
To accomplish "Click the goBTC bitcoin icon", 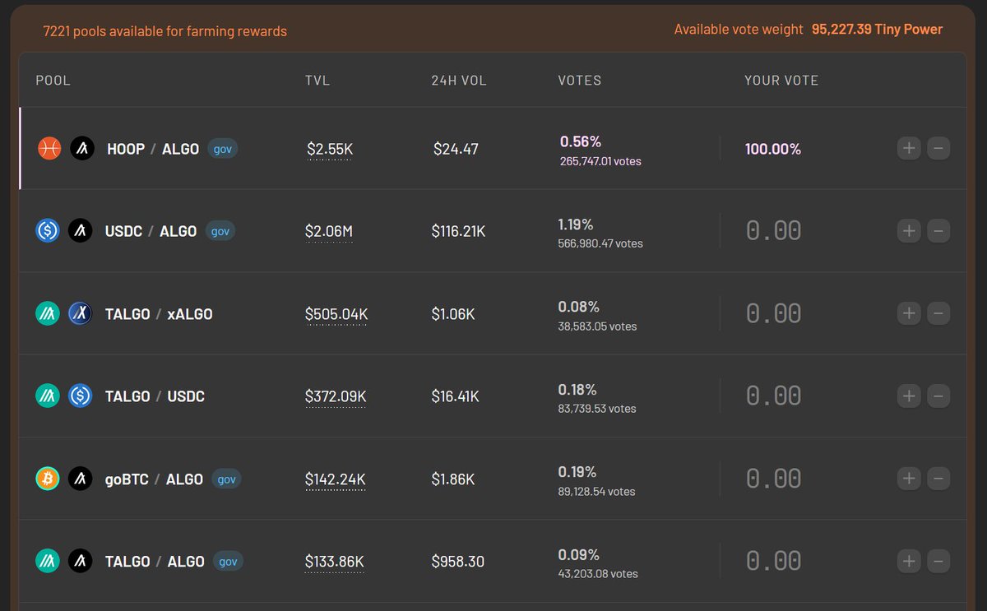I will coord(48,479).
